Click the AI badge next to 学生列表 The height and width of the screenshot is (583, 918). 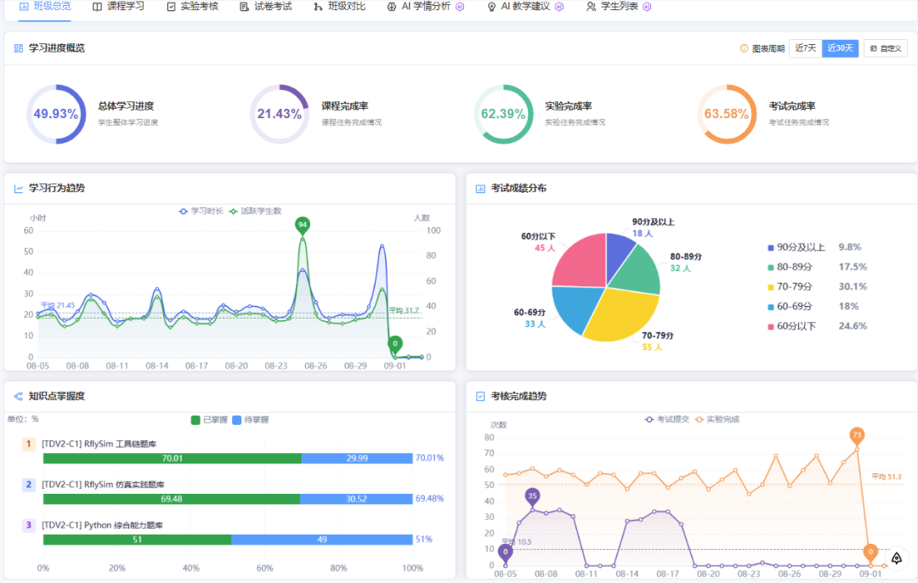coord(647,7)
